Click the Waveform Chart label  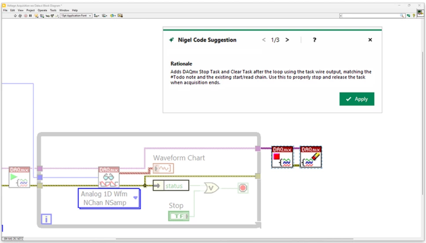pyautogui.click(x=179, y=158)
